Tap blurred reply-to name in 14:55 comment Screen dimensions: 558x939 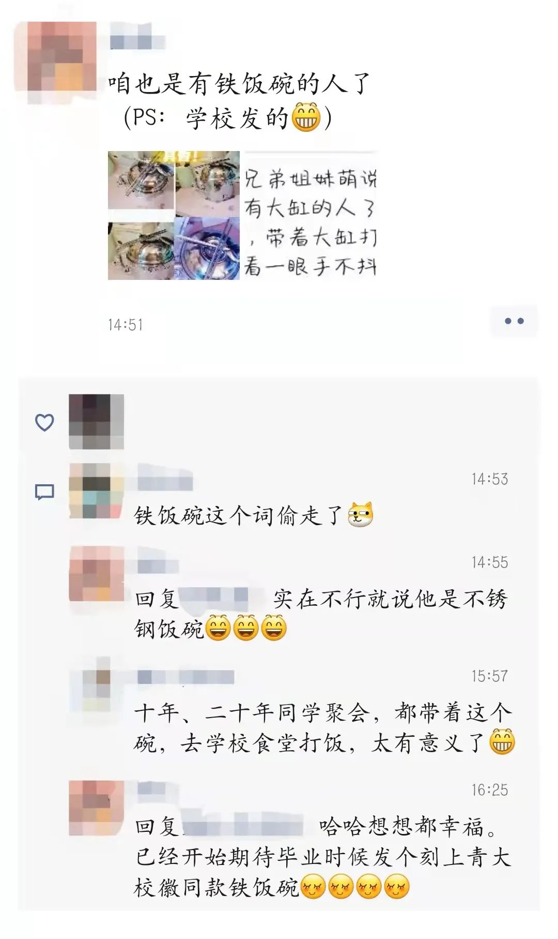(222, 599)
